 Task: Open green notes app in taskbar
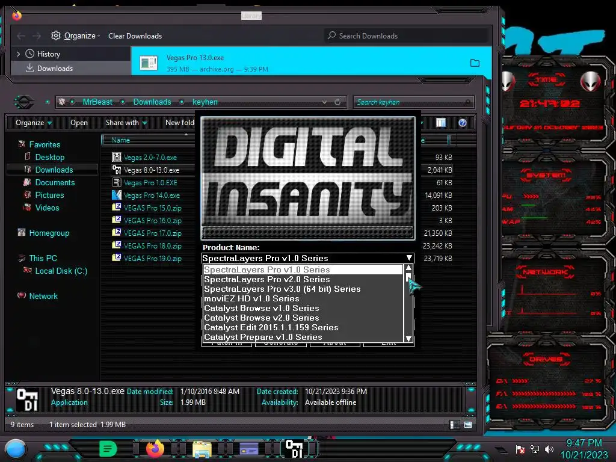pos(108,449)
